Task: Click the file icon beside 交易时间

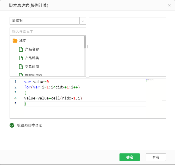Action: (x=21, y=67)
